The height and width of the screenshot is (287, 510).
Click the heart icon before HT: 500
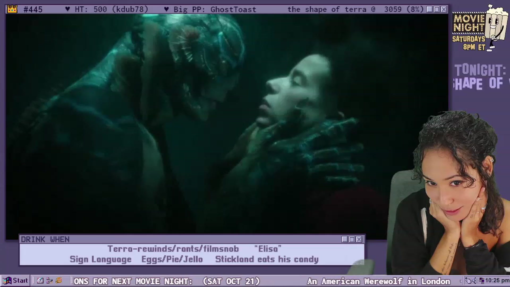(67, 9)
